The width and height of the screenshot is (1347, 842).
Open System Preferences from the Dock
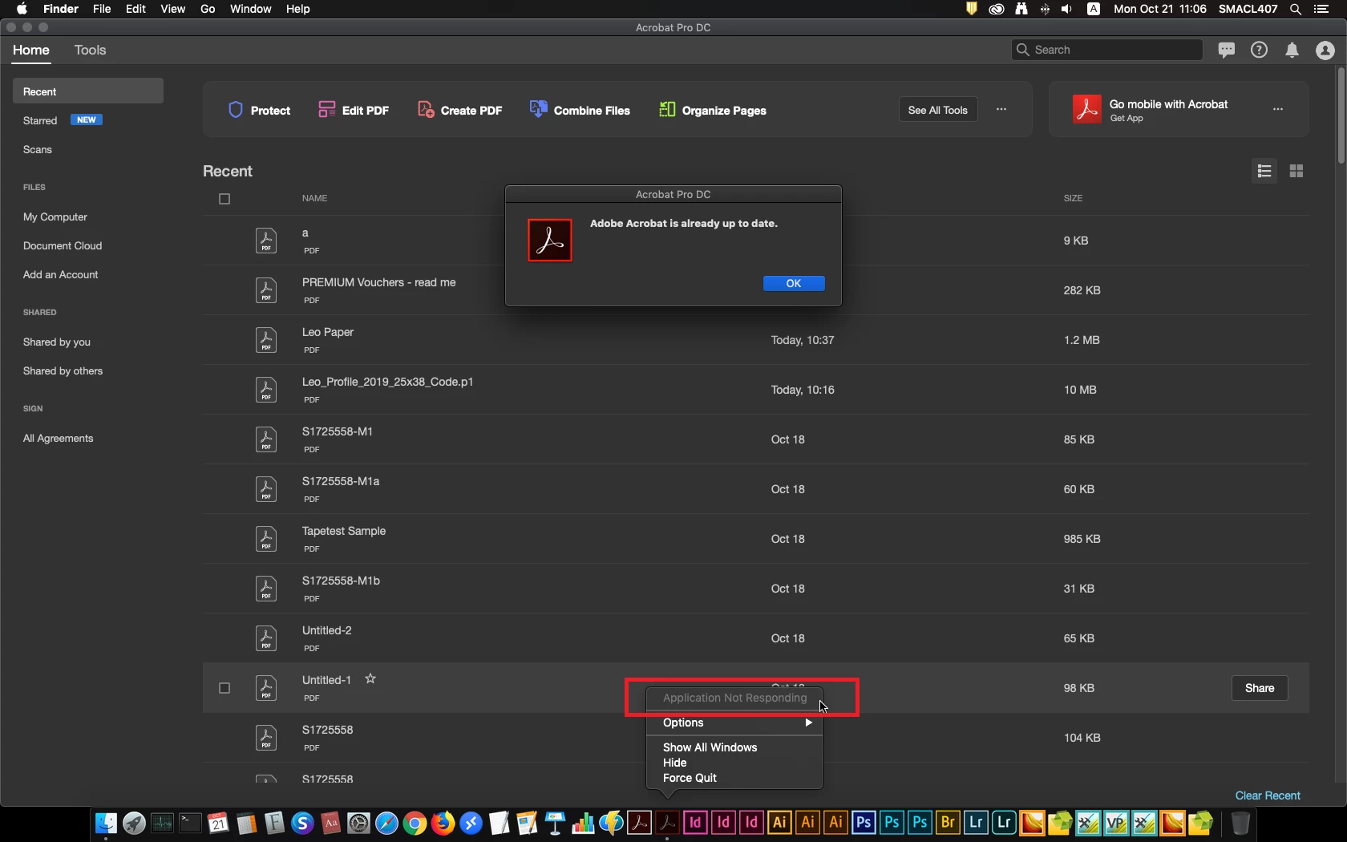tap(358, 823)
